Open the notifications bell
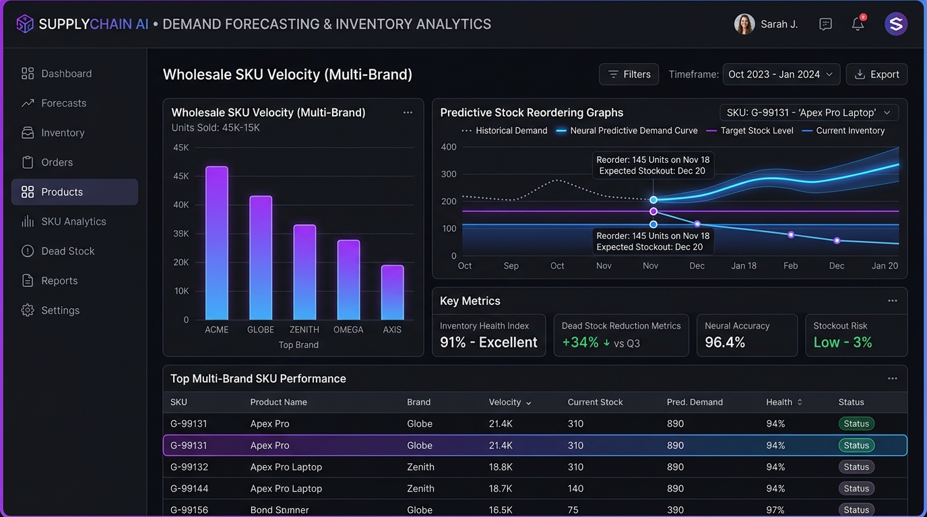Viewport: 927px width, 517px height. pos(858,24)
